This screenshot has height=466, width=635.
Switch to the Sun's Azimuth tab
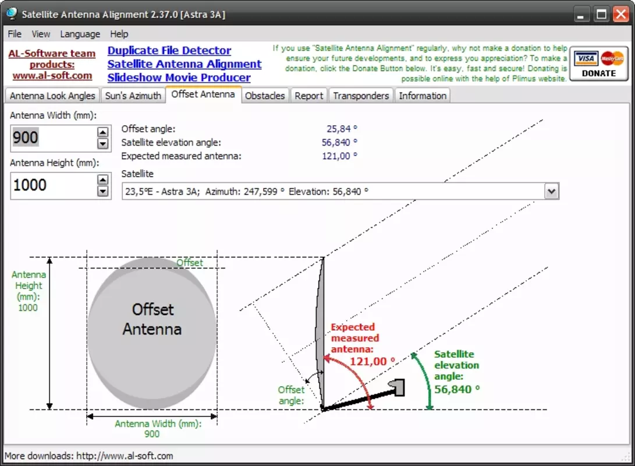point(133,96)
